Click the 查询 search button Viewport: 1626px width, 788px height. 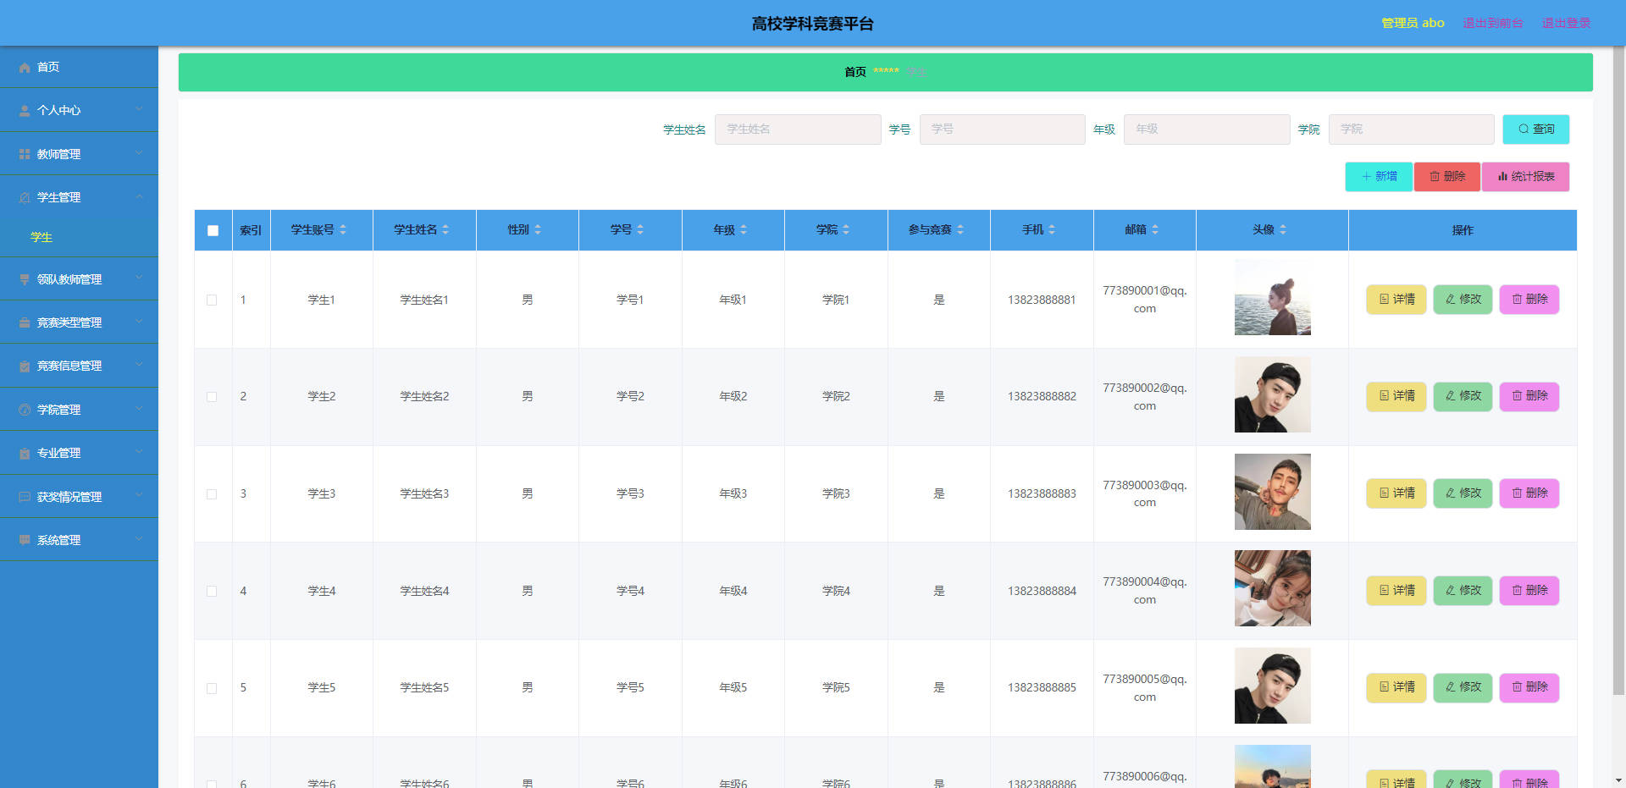coord(1536,129)
